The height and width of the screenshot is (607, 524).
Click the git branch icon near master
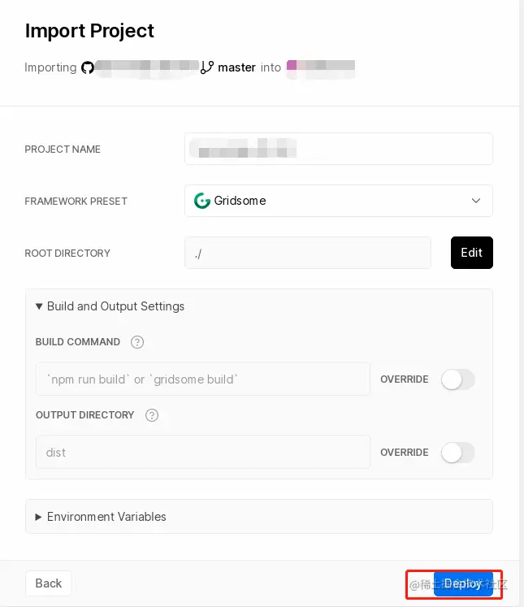click(x=207, y=67)
